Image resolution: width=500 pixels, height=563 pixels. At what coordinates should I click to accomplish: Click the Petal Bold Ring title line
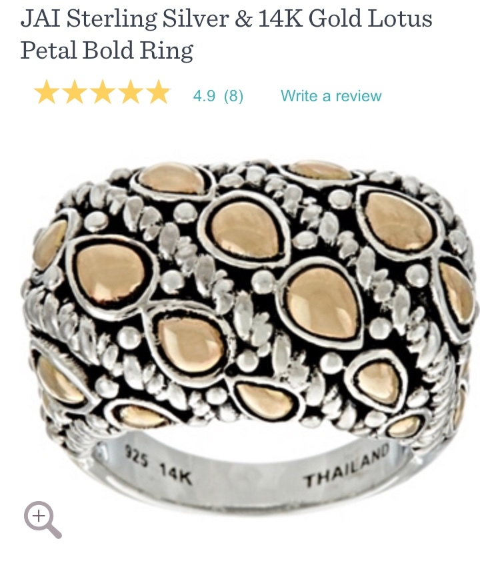point(107,50)
